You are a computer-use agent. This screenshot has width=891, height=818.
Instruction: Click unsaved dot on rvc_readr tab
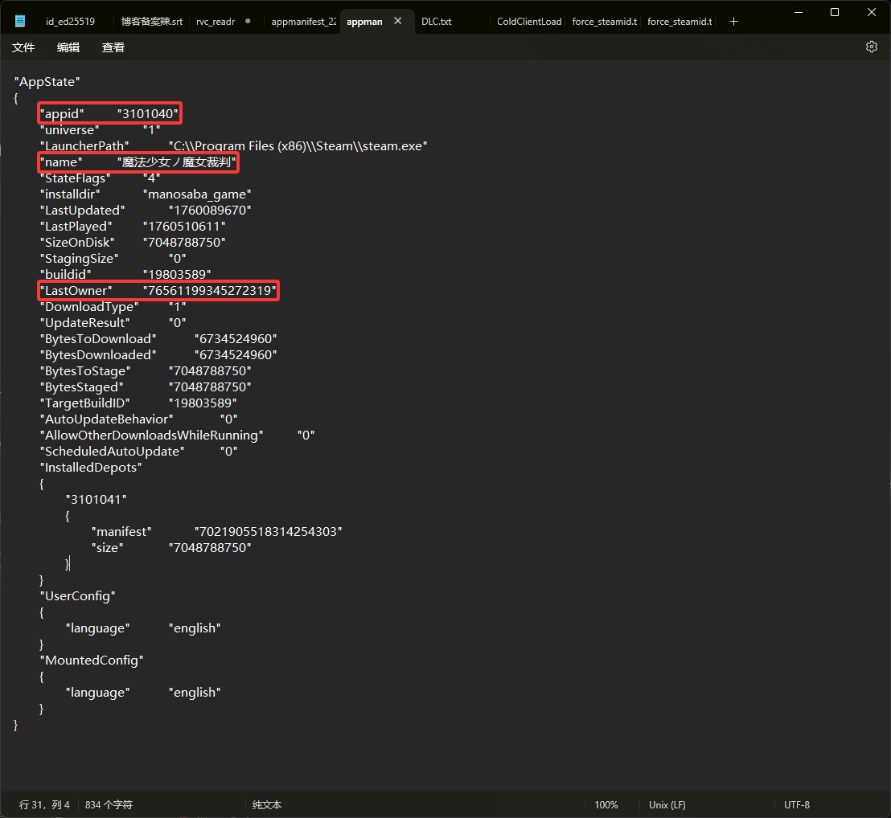[x=247, y=22]
